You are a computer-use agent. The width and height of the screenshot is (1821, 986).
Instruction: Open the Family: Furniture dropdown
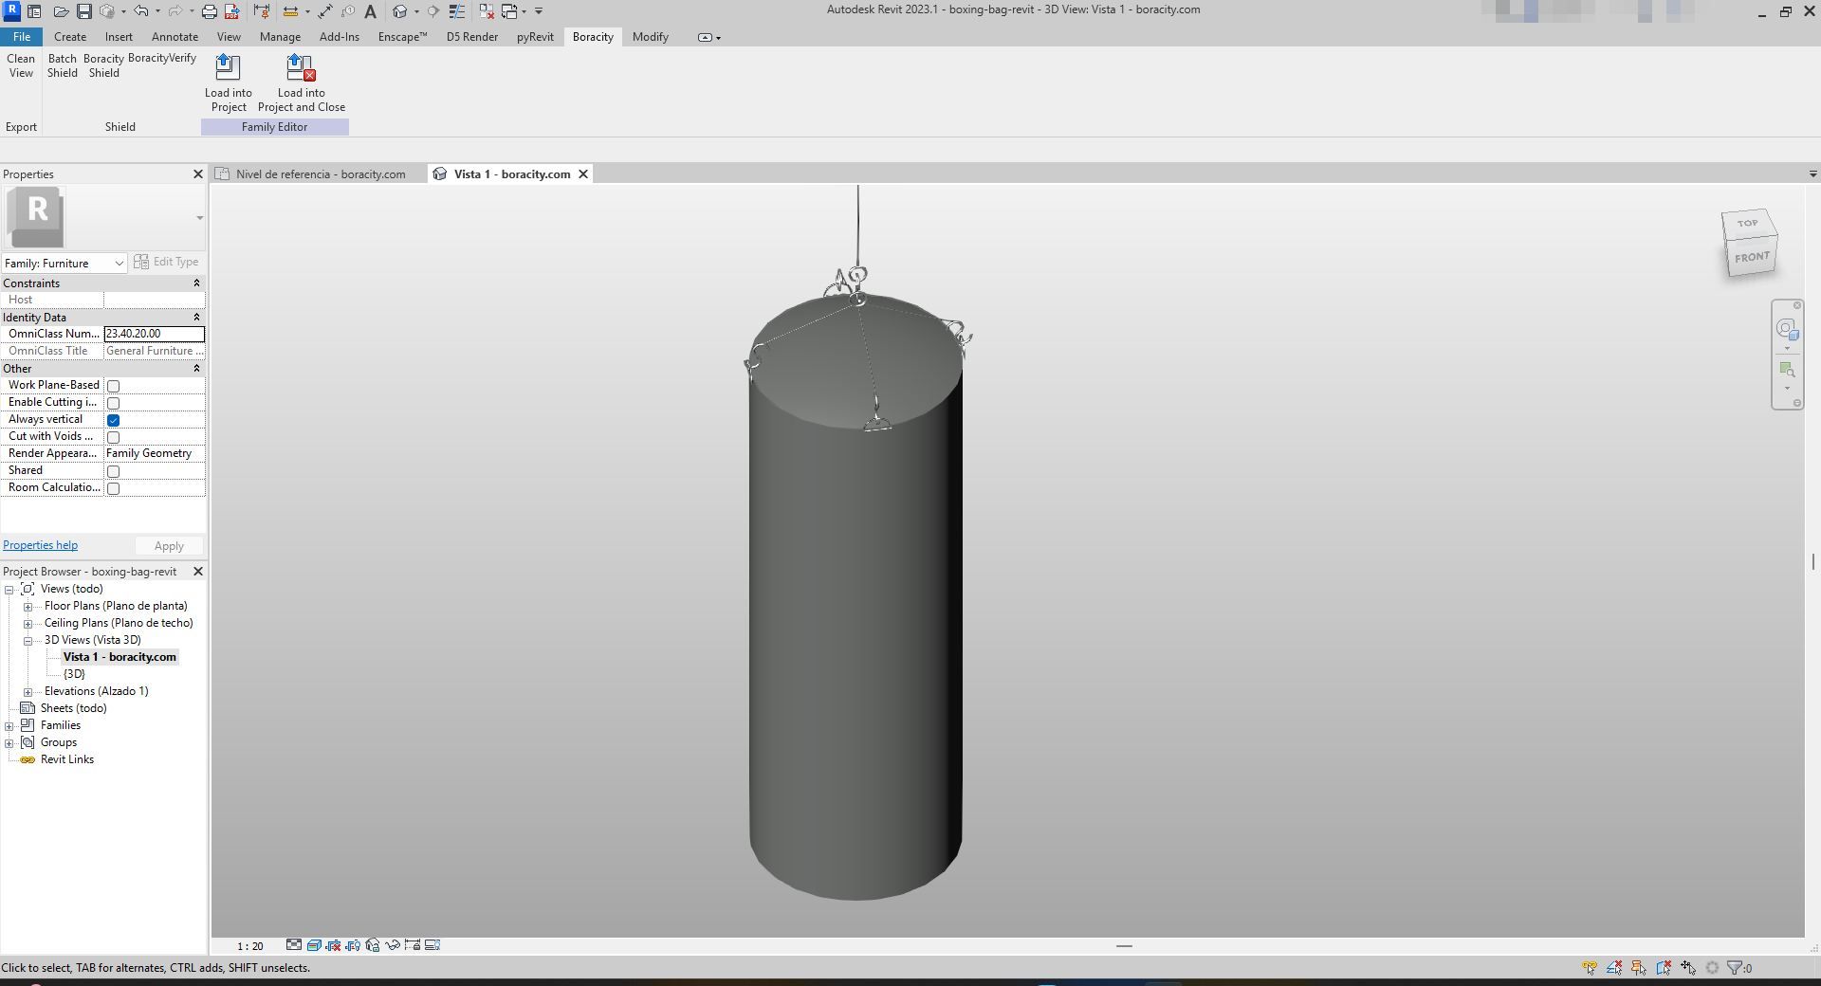(64, 263)
